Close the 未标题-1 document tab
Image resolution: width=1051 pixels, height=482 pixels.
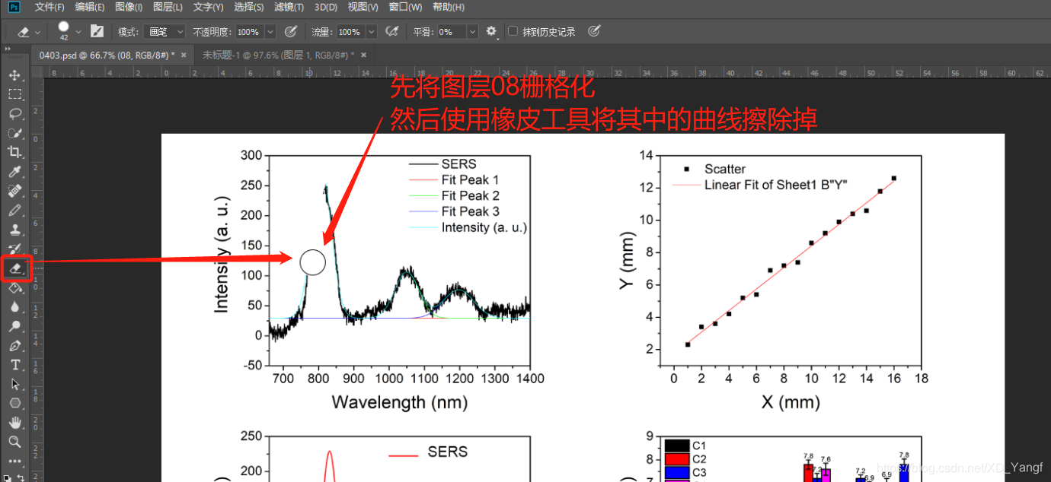point(363,55)
